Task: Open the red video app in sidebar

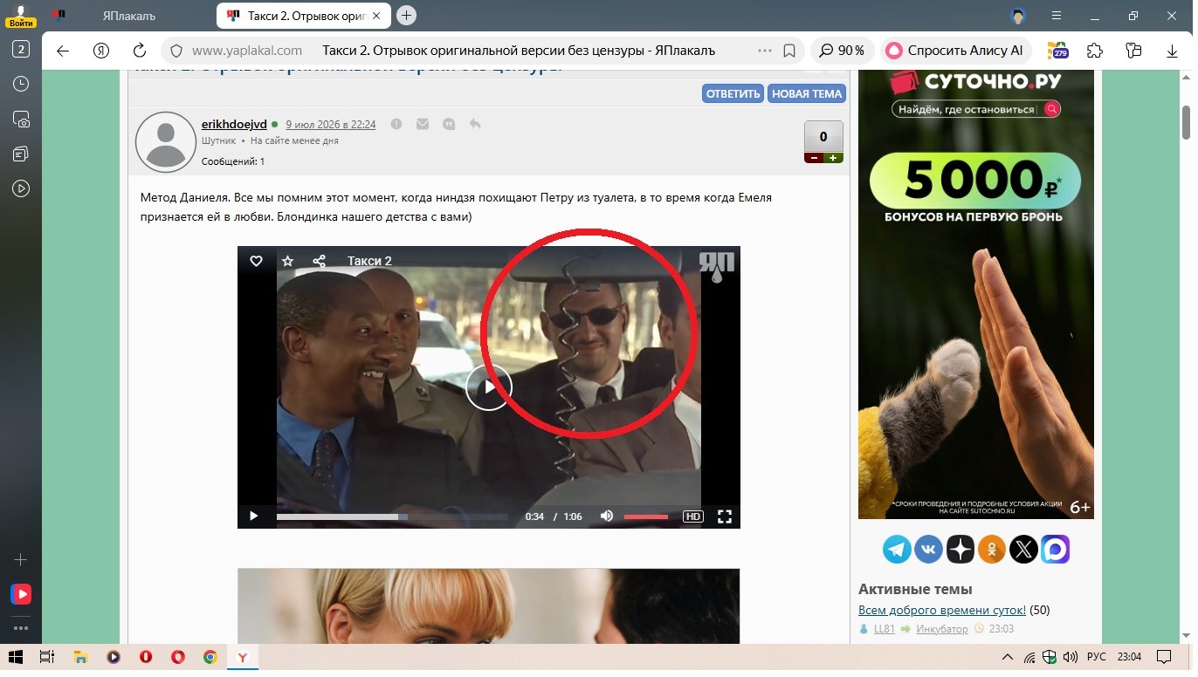Action: 21,594
